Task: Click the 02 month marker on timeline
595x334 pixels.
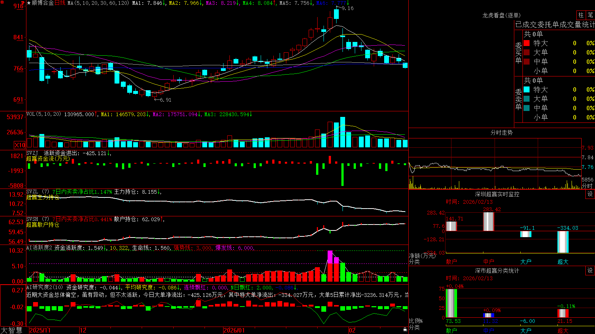Action: click(x=352, y=330)
